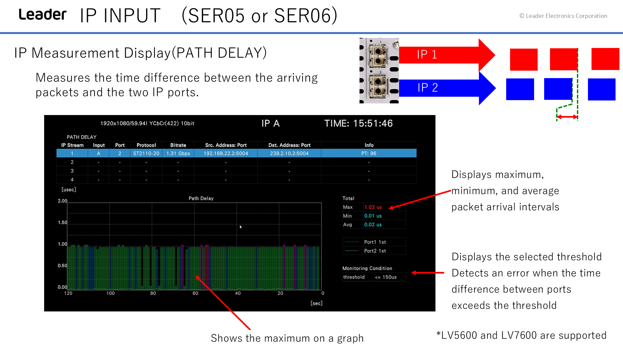623x350 pixels.
Task: Click the Port2 1st legend entry
Action: 374,251
